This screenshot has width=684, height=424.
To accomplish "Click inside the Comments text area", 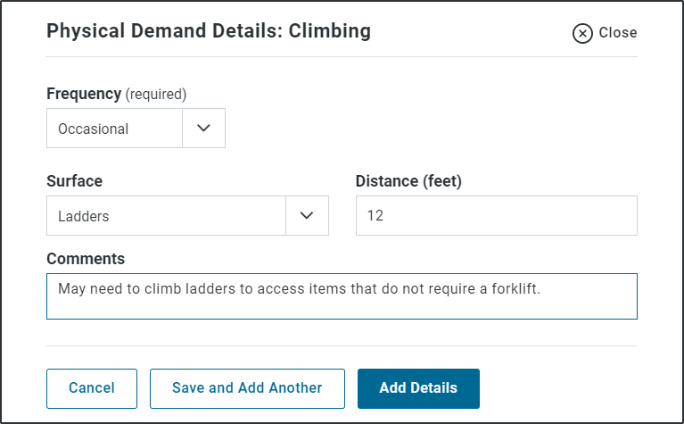I will [342, 296].
